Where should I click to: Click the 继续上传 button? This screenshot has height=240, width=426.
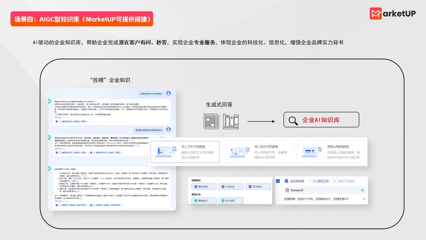click(x=321, y=181)
